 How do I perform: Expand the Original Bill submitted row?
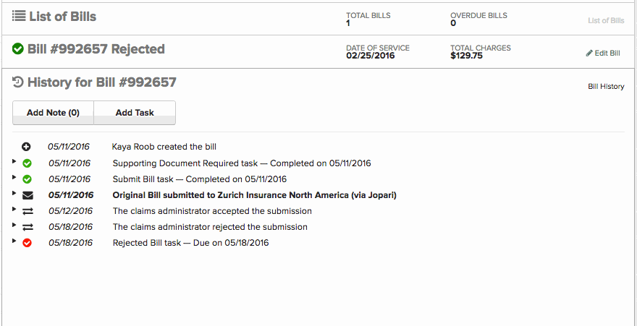coord(14,193)
